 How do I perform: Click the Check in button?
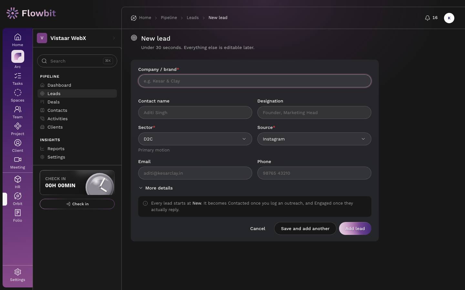point(77,204)
